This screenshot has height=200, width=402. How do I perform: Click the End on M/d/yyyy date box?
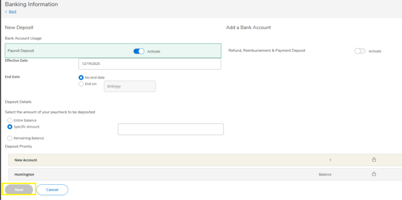pos(130,86)
